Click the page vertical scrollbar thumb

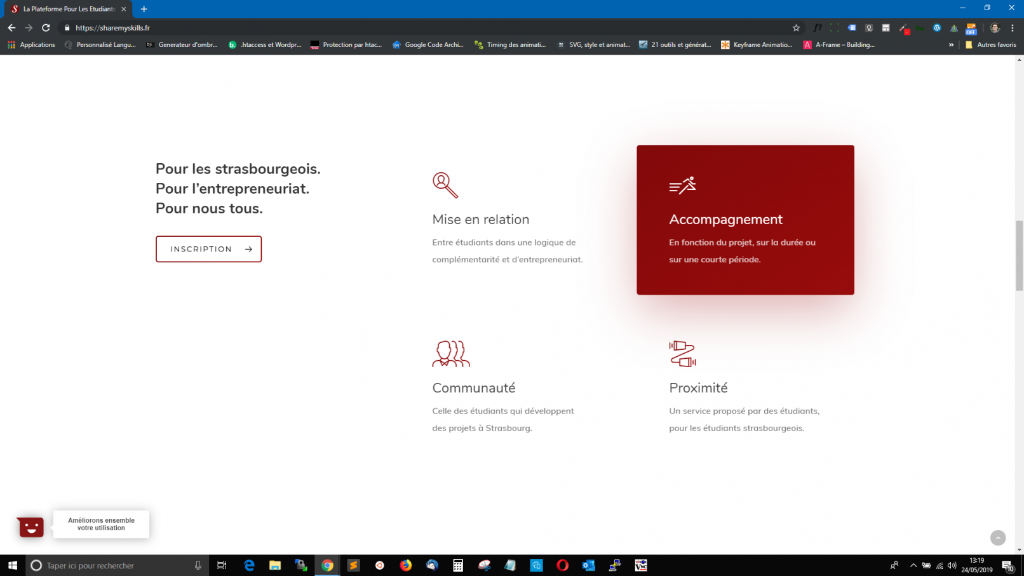point(1019,255)
